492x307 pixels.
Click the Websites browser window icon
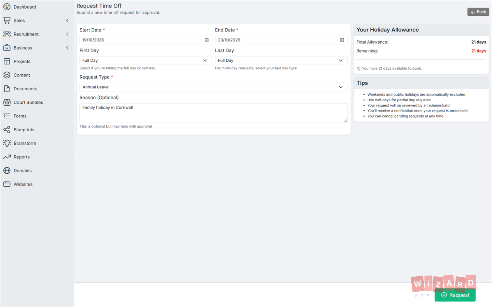point(7,184)
